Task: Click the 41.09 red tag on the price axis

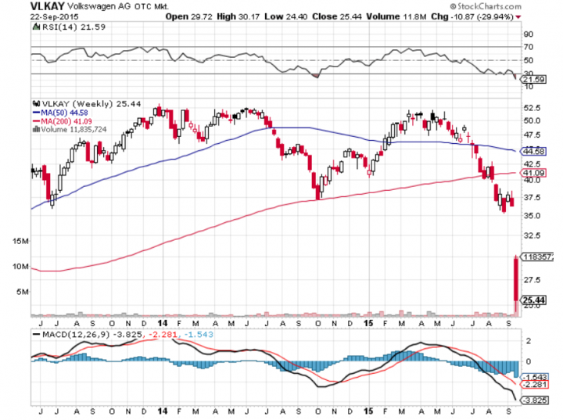Action: coord(534,173)
